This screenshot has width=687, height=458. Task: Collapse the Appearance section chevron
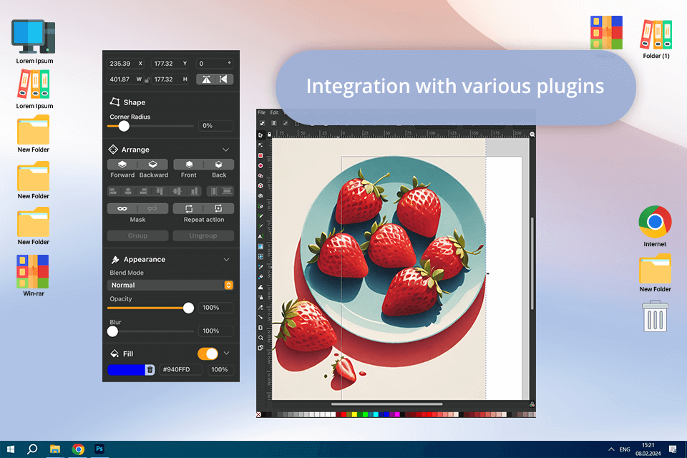tap(227, 260)
